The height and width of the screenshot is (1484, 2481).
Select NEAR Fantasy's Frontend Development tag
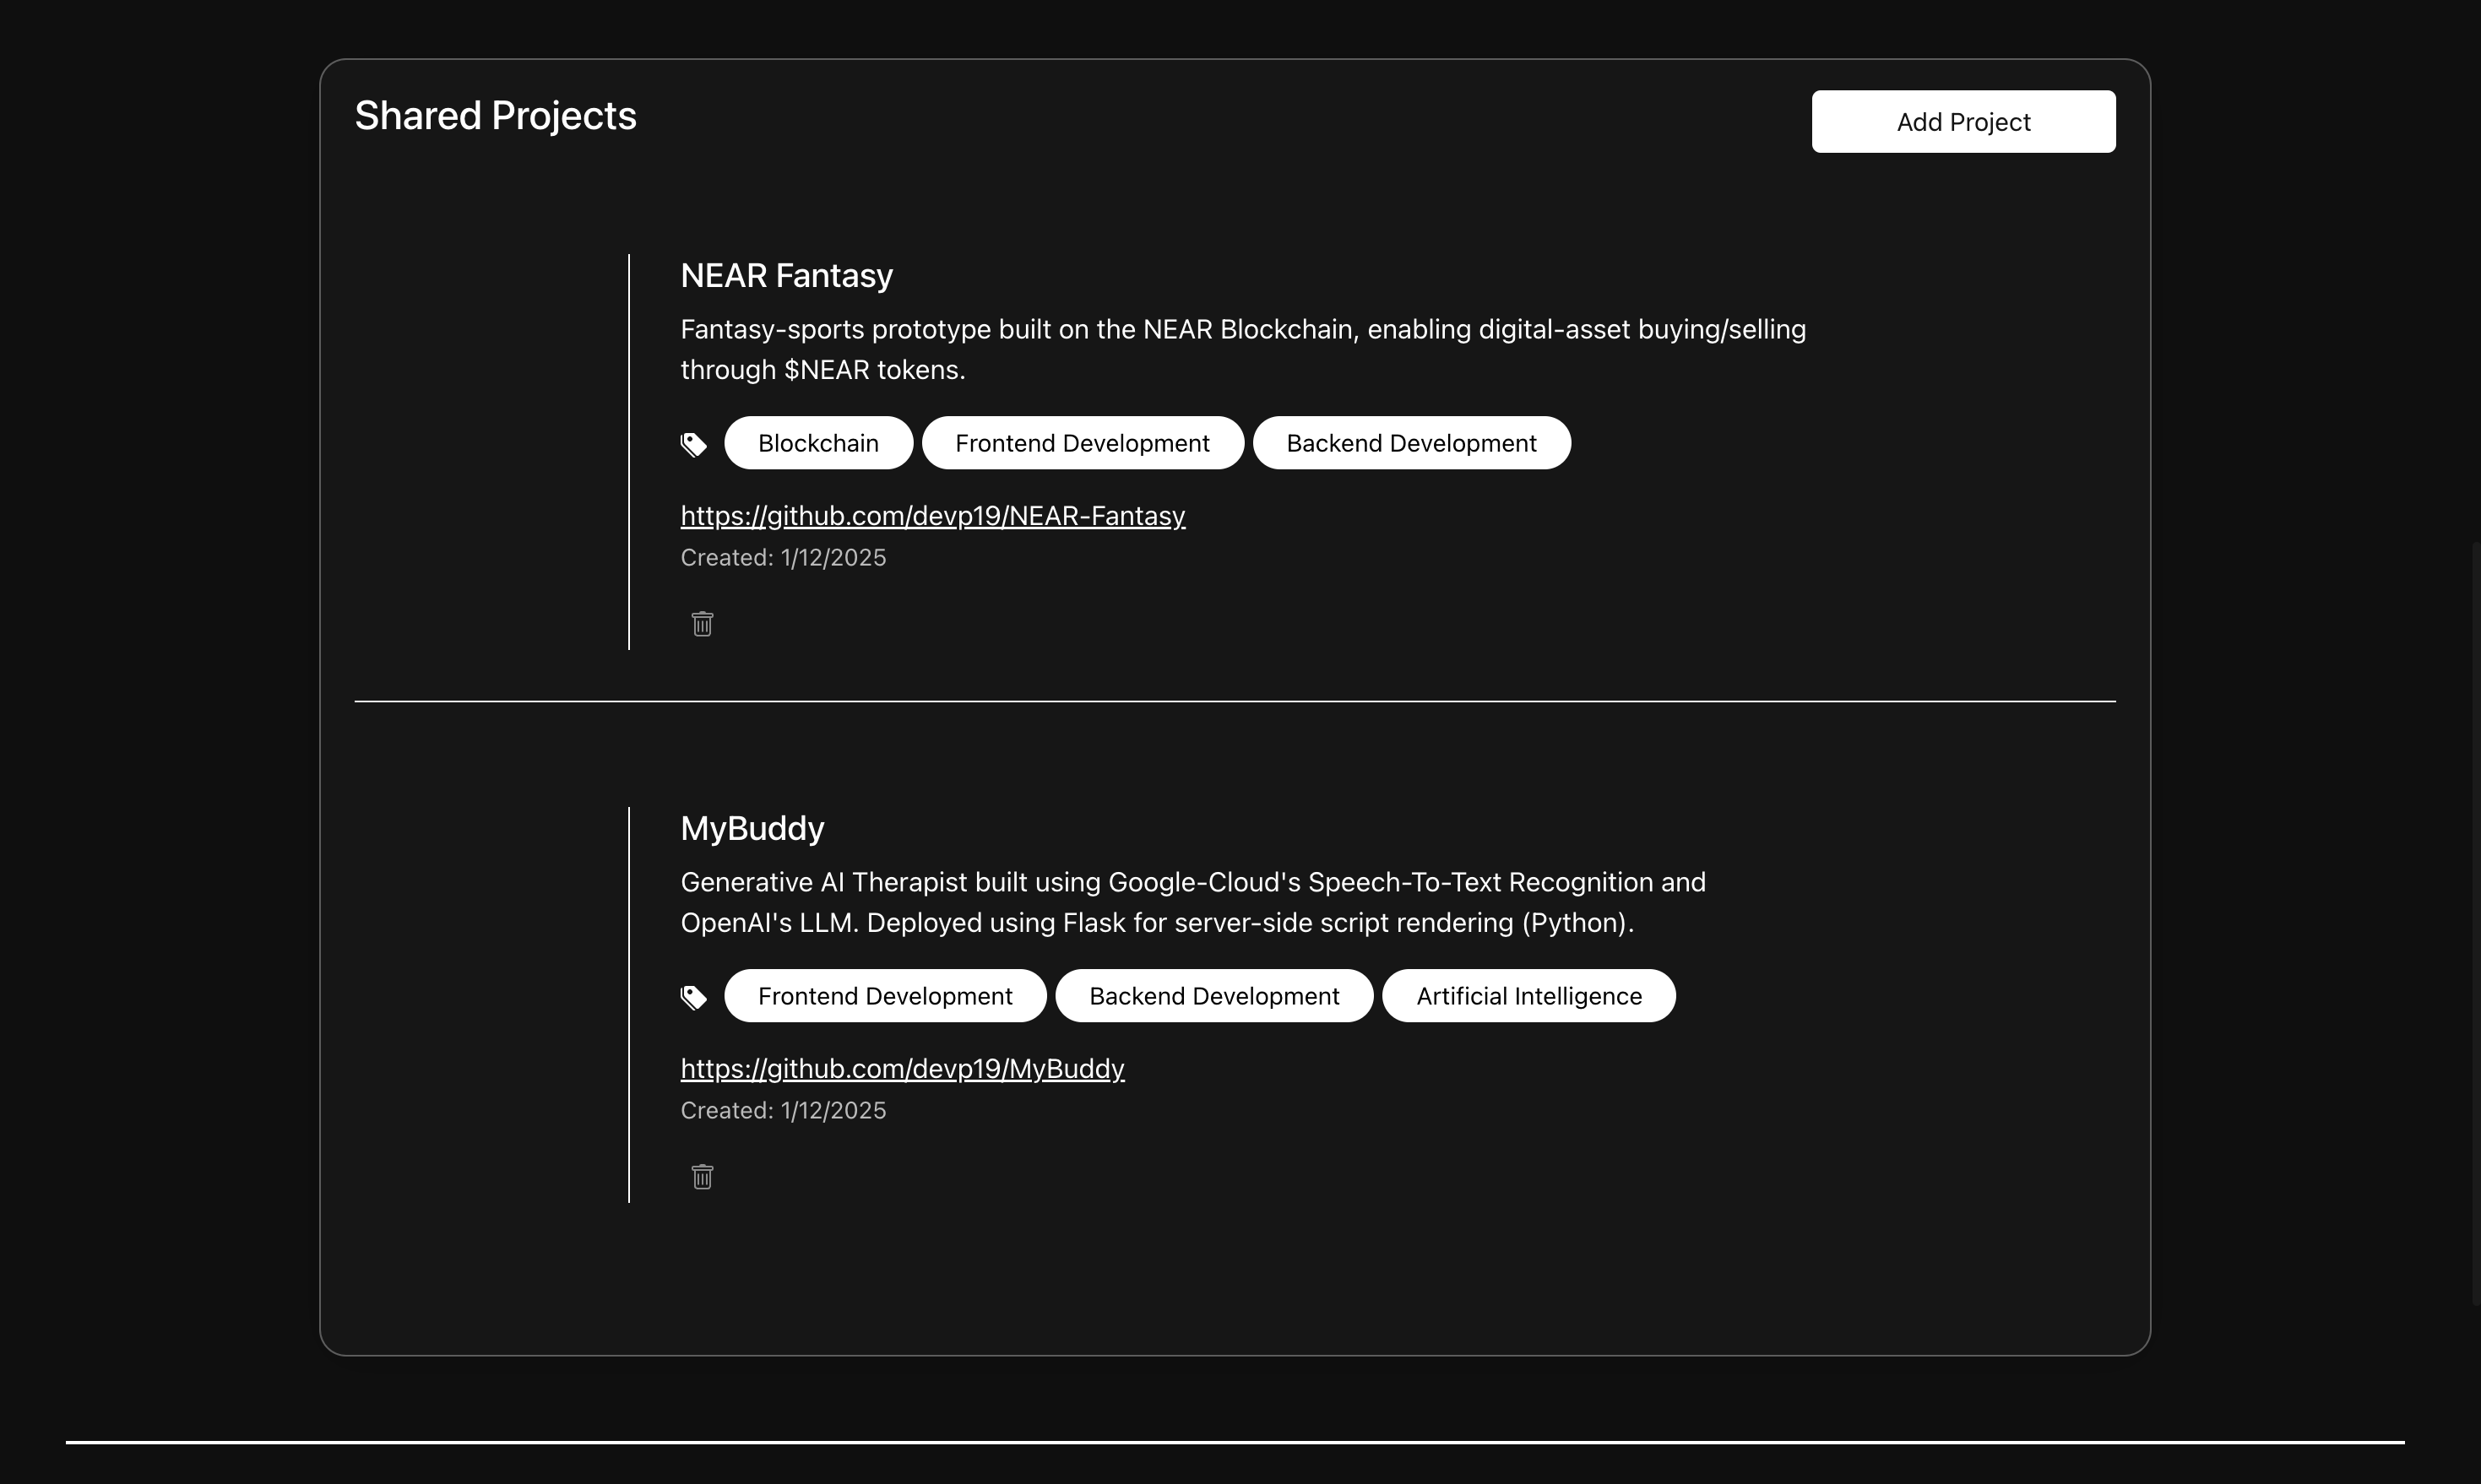coord(1082,443)
